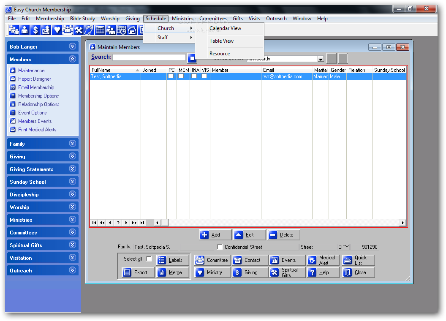Viewport: 446px width, 321px height.
Task: Open the Medical Alert button
Action: pos(323,260)
